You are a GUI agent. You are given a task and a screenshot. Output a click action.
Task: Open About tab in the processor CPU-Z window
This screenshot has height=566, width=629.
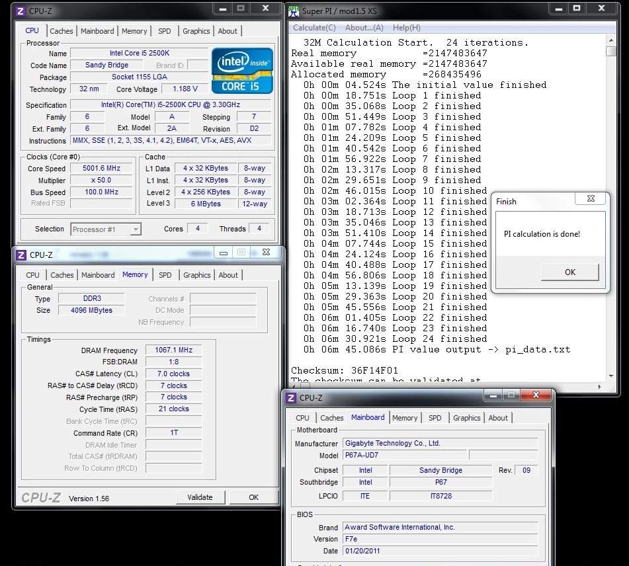(228, 31)
